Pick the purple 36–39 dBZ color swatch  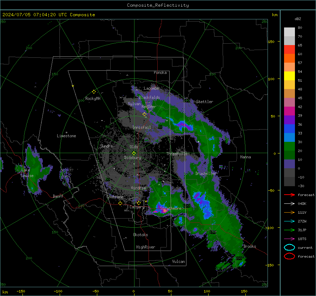[289, 120]
